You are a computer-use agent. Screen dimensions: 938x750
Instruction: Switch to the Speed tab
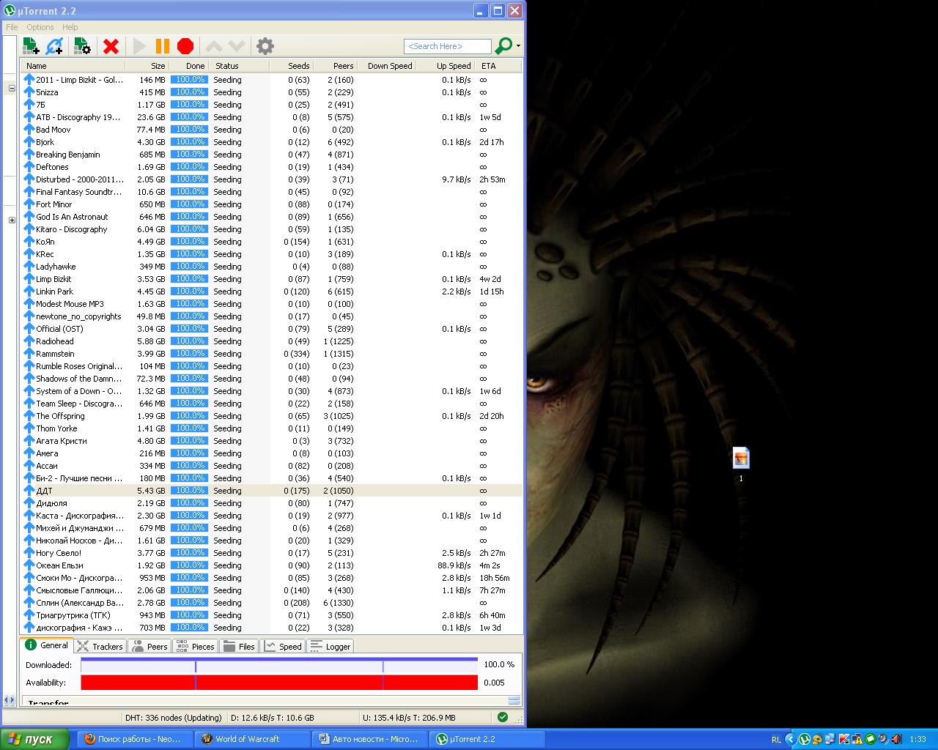click(x=283, y=646)
